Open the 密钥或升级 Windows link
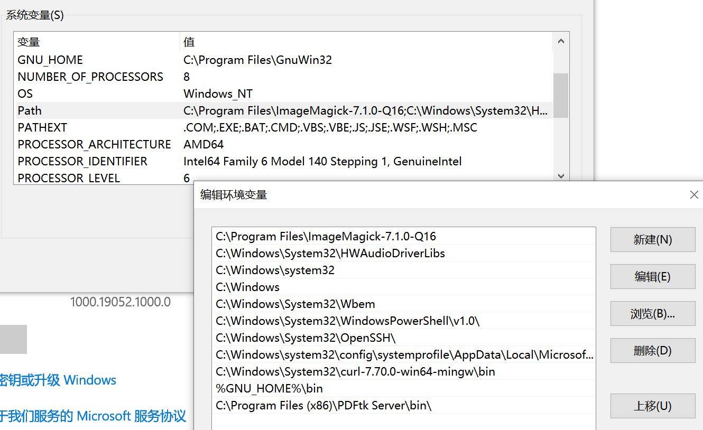Viewport: 703px width, 430px height. tap(58, 380)
